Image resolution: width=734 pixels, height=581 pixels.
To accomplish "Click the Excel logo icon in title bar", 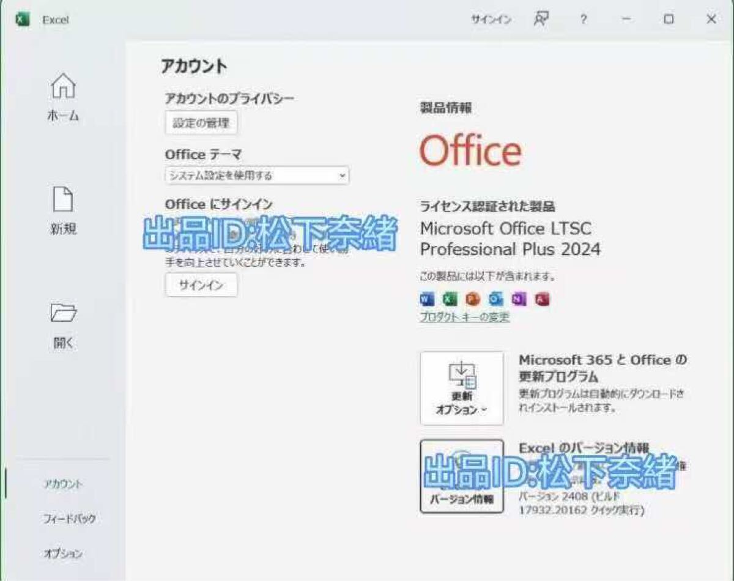I will click(x=23, y=20).
